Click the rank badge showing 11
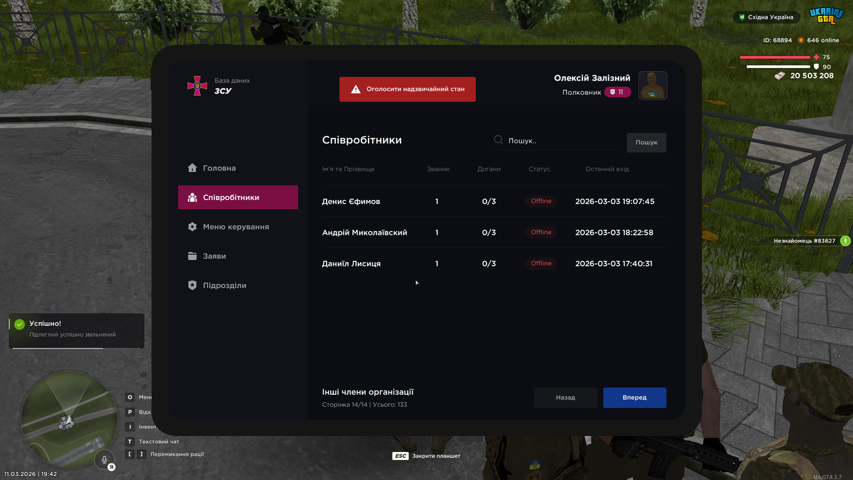The width and height of the screenshot is (853, 480). (x=618, y=92)
